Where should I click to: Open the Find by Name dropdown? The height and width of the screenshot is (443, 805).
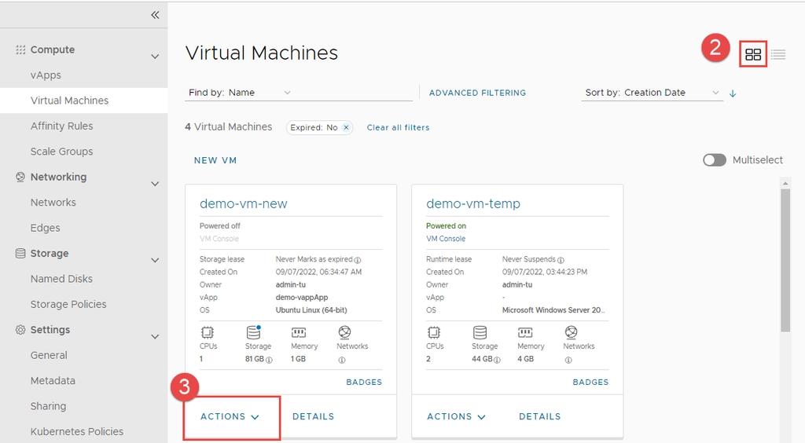tap(240, 93)
